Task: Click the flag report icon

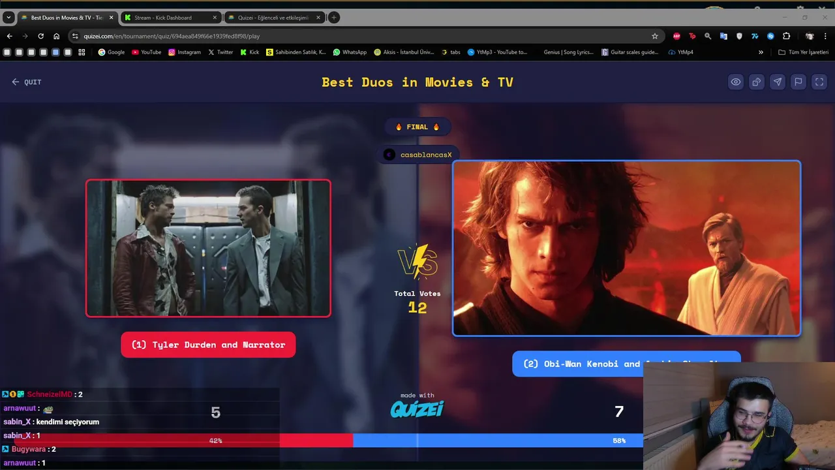Action: click(x=798, y=82)
